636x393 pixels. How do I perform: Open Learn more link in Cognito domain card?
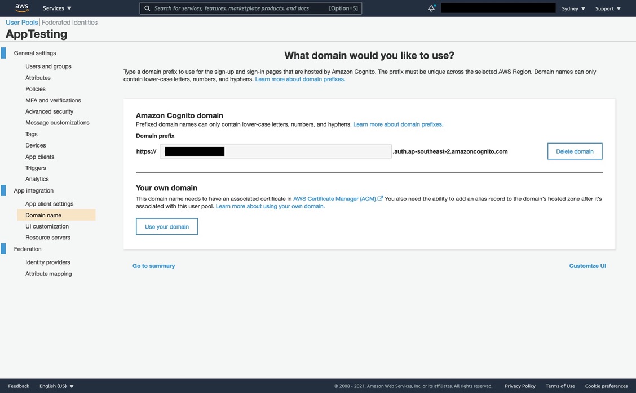[x=398, y=124]
